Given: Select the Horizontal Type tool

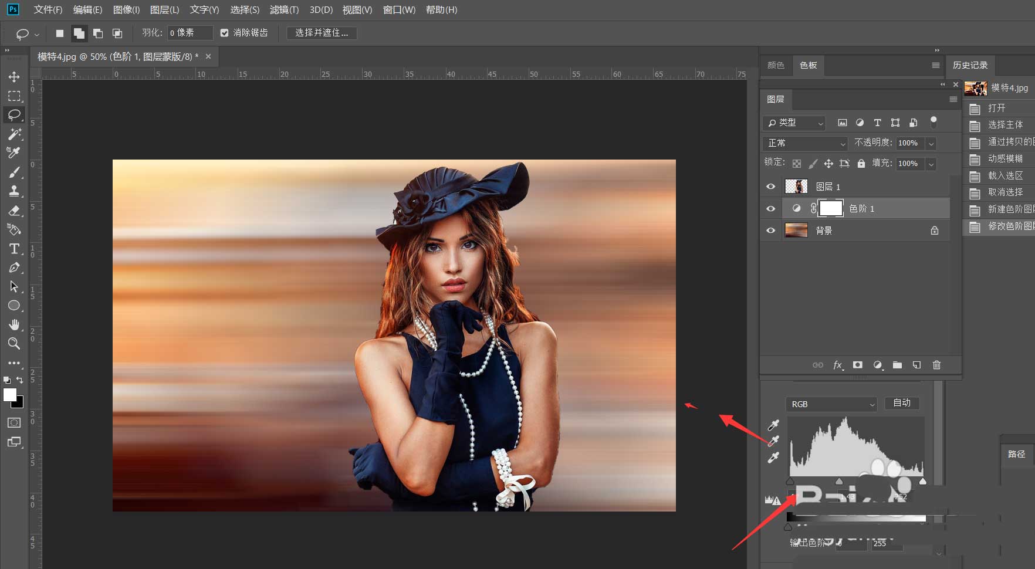Looking at the screenshot, I should 14,249.
